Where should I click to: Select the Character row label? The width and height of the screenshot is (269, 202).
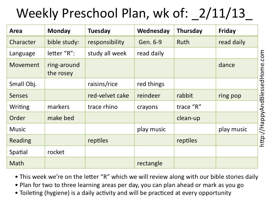pyautogui.click(x=22, y=42)
